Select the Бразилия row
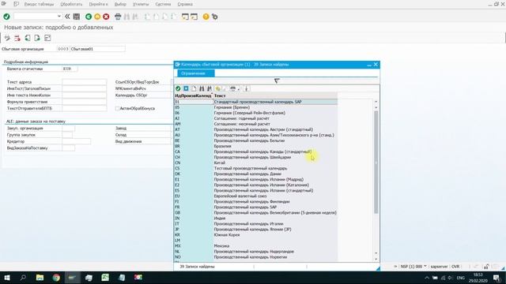 point(256,146)
